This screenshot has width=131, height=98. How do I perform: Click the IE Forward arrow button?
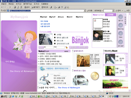pos(10,7)
